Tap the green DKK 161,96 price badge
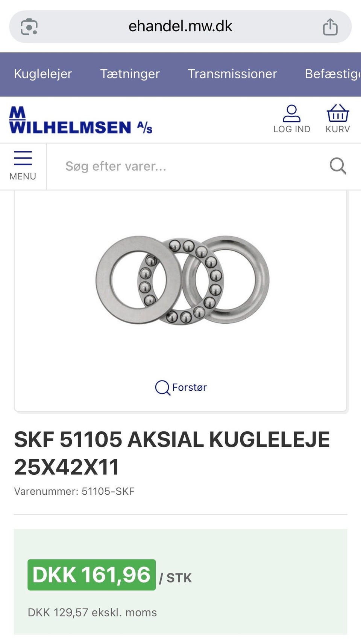 point(91,575)
